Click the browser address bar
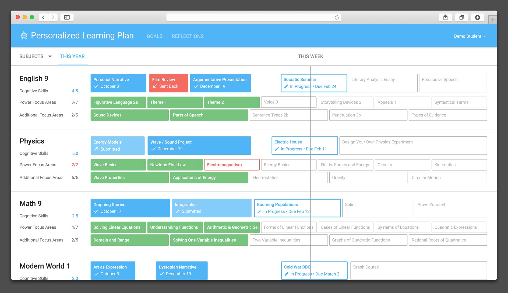Image resolution: width=508 pixels, height=293 pixels. point(250,17)
